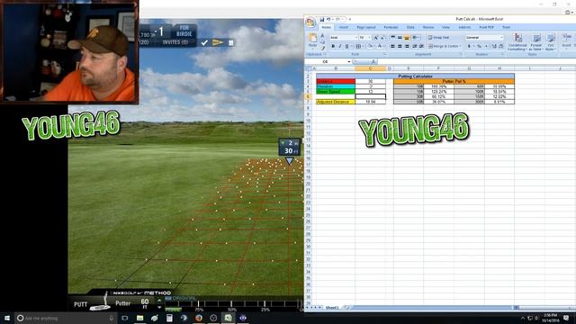Select column C header
Image resolution: width=576 pixels, height=324 pixels.
tap(370, 68)
